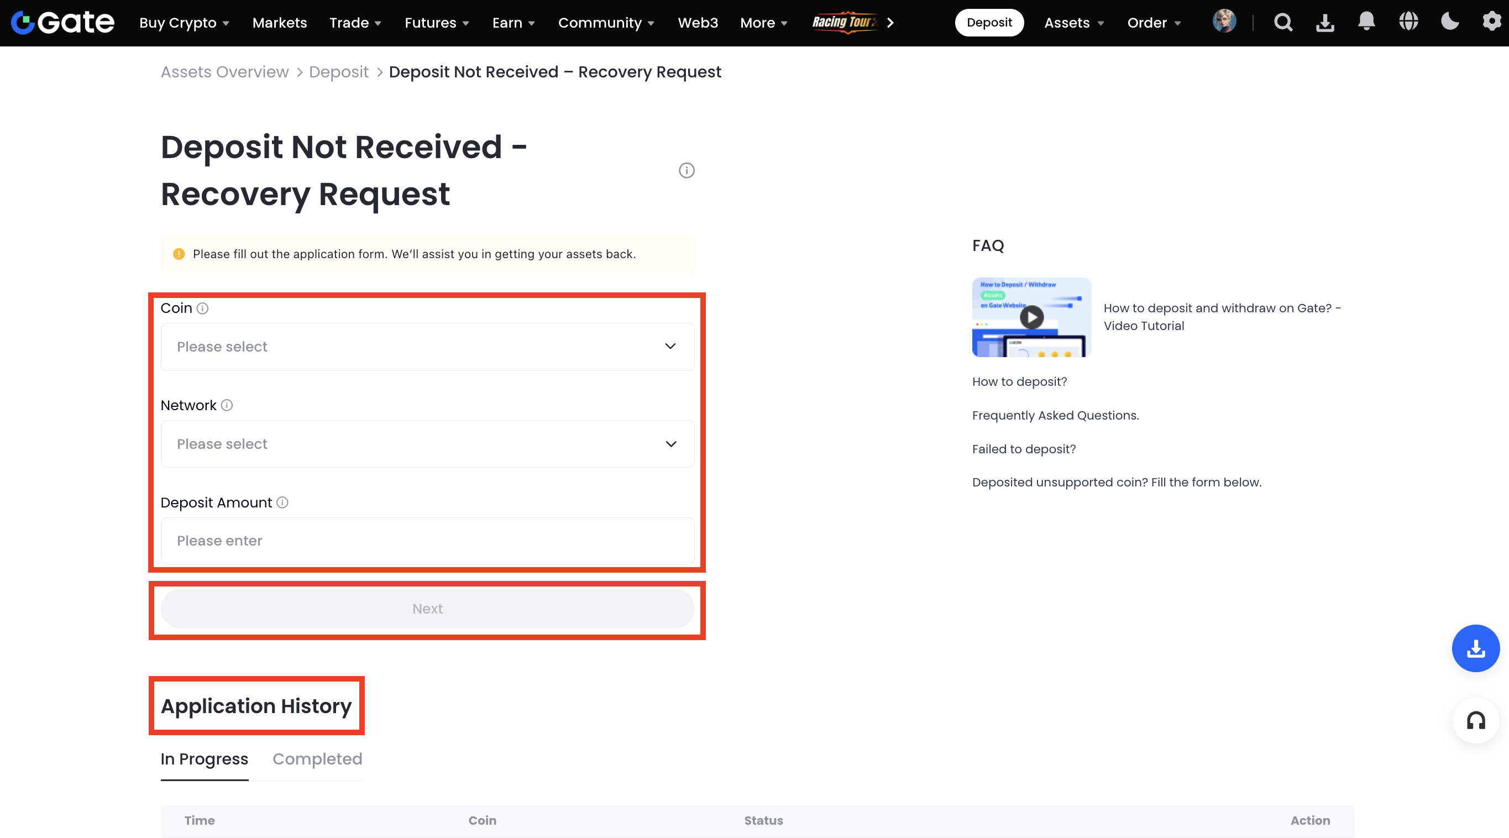Click the header app download icon

pos(1325,22)
